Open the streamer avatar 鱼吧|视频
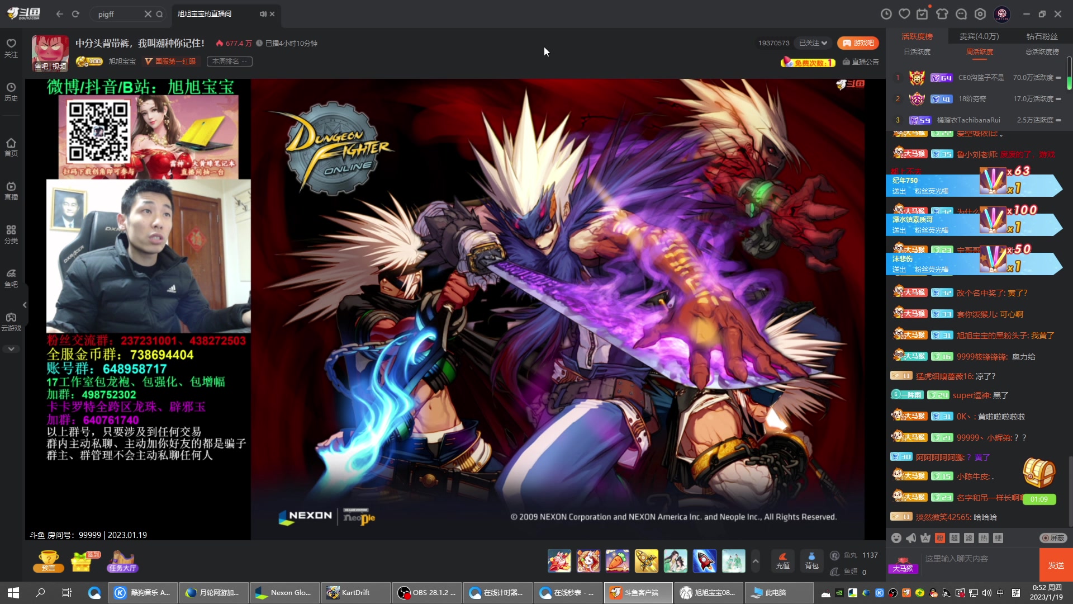 coord(50,53)
